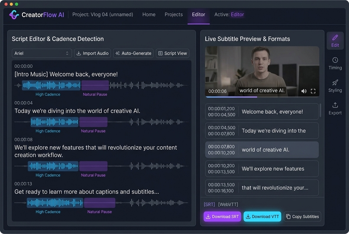Select subtitle row 'Welcome back, everyone!'
This screenshot has width=349, height=234.
point(262,112)
